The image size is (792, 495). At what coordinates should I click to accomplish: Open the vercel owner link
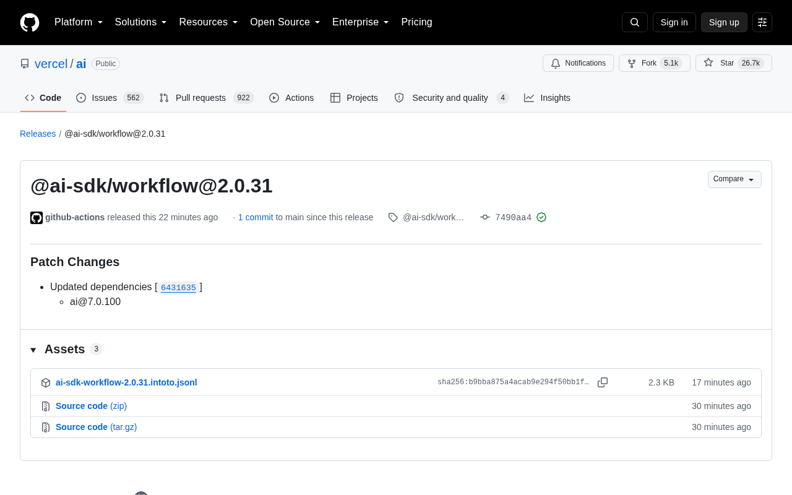tap(51, 64)
